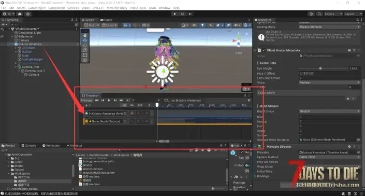The height and width of the screenshot is (196, 365).
Task: Collapse the Camera_root hierarchy node
Action: click(16, 67)
